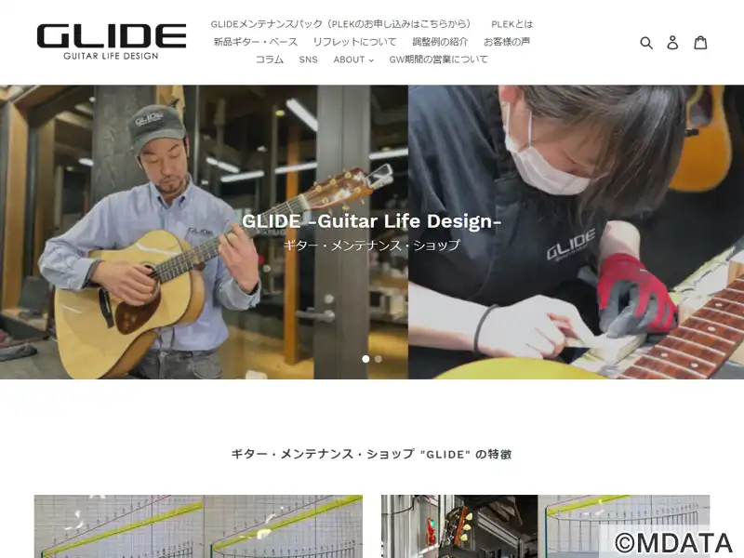This screenshot has width=744, height=558.
Task: Go to 新品ギター・ベース page
Action: point(255,42)
